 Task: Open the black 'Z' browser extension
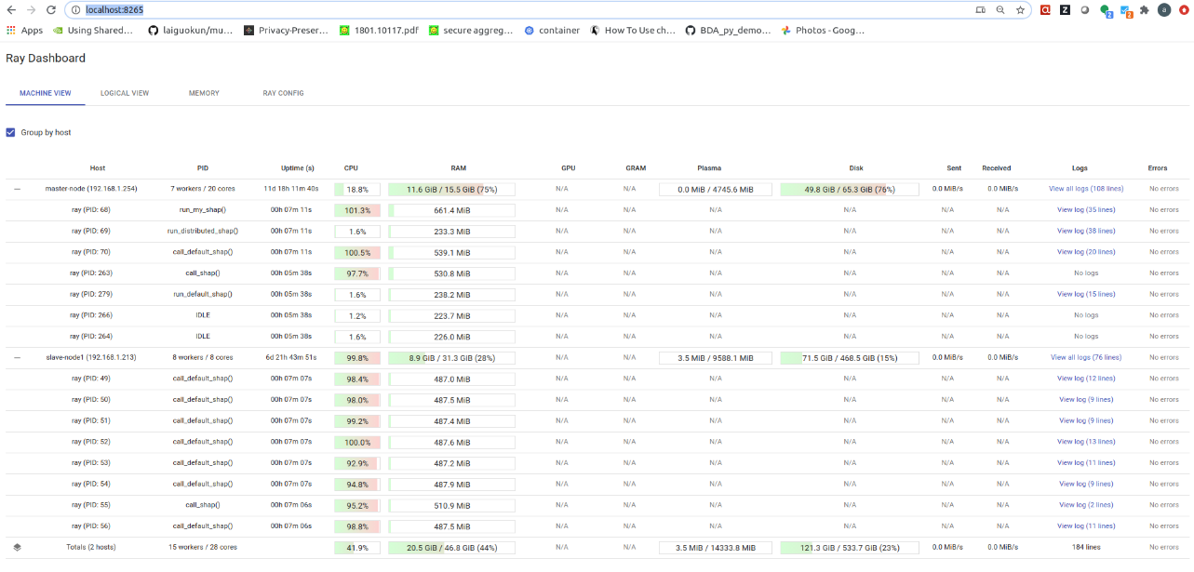[1065, 10]
